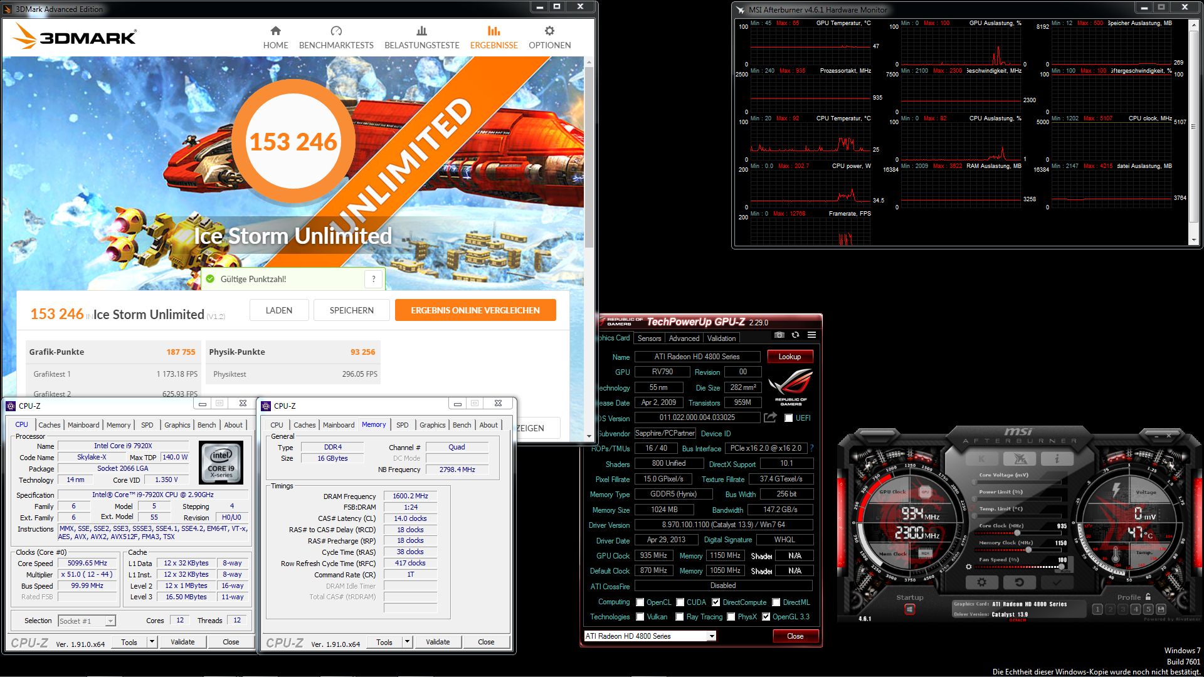
Task: Click the help question mark next to Gültige Punktzahl
Action: pyautogui.click(x=374, y=279)
